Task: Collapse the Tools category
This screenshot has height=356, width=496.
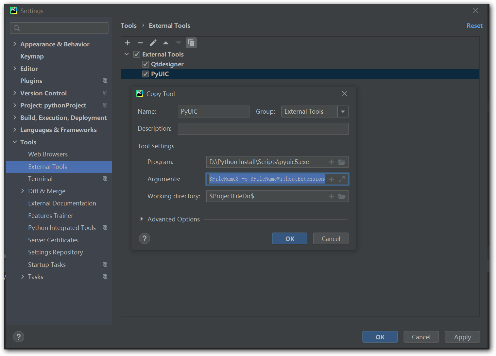Action: click(15, 142)
